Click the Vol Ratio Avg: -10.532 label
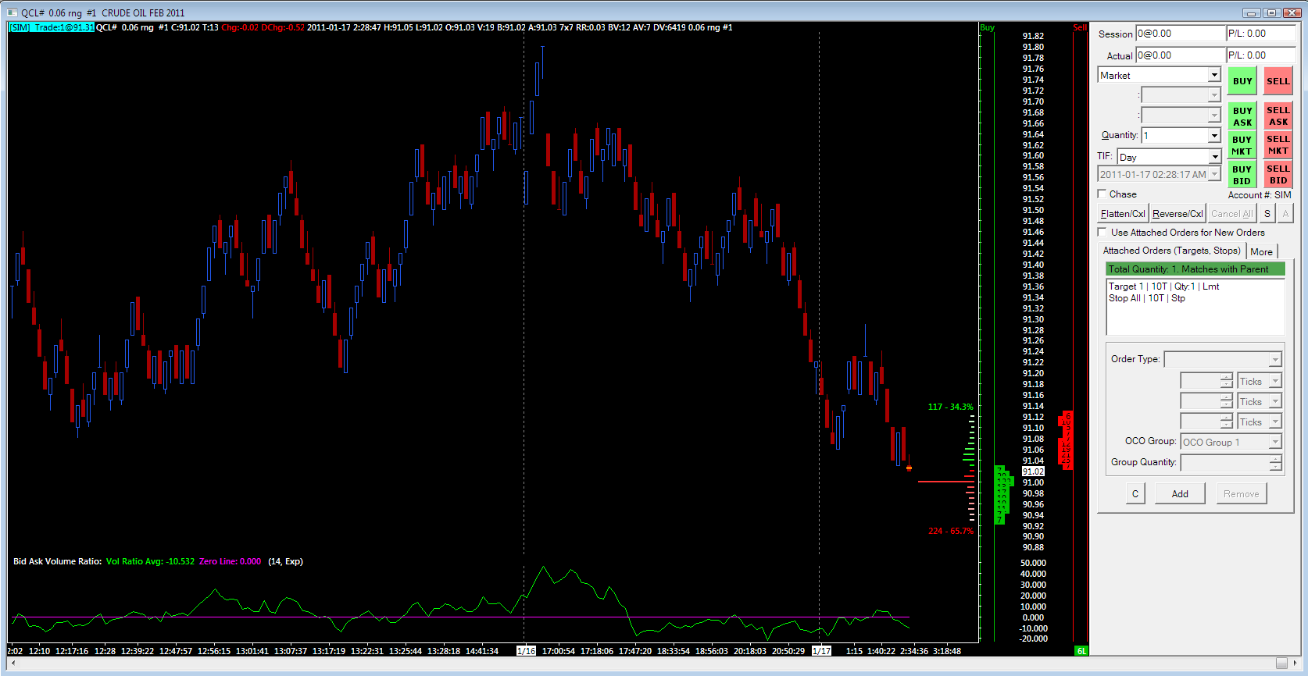This screenshot has width=1308, height=676. (x=150, y=561)
